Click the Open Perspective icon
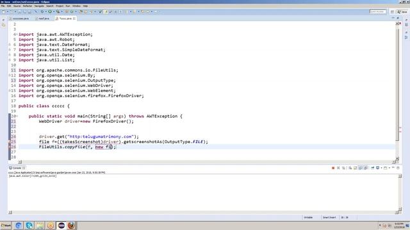This screenshot has width=410, height=230. (x=392, y=11)
